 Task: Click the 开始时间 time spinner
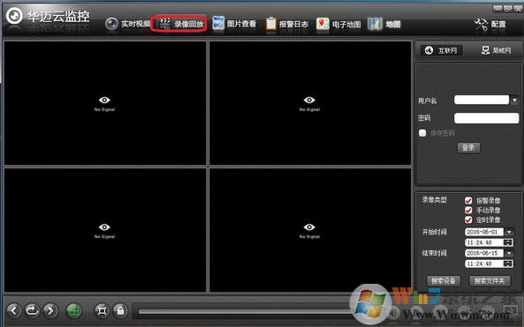click(x=508, y=242)
